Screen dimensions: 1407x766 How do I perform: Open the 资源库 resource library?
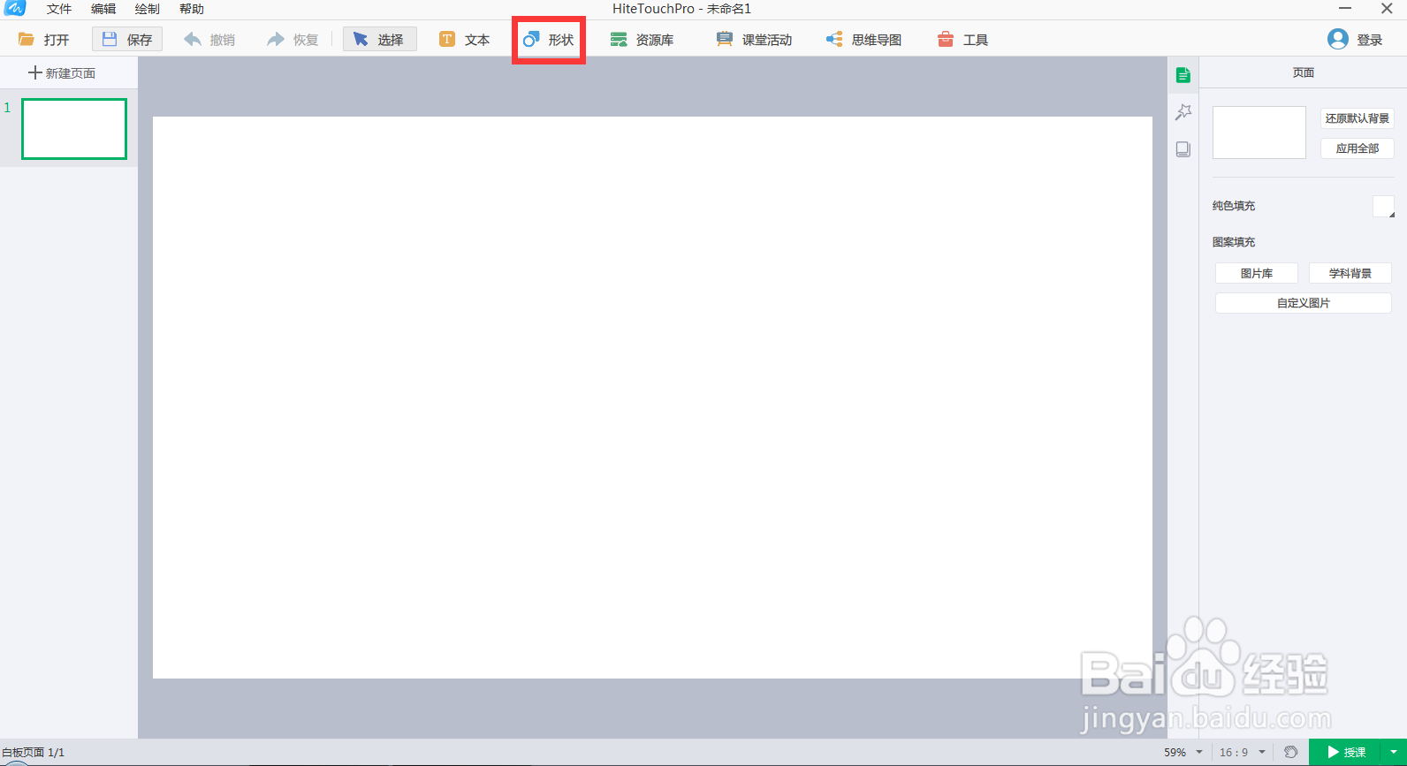coord(643,40)
